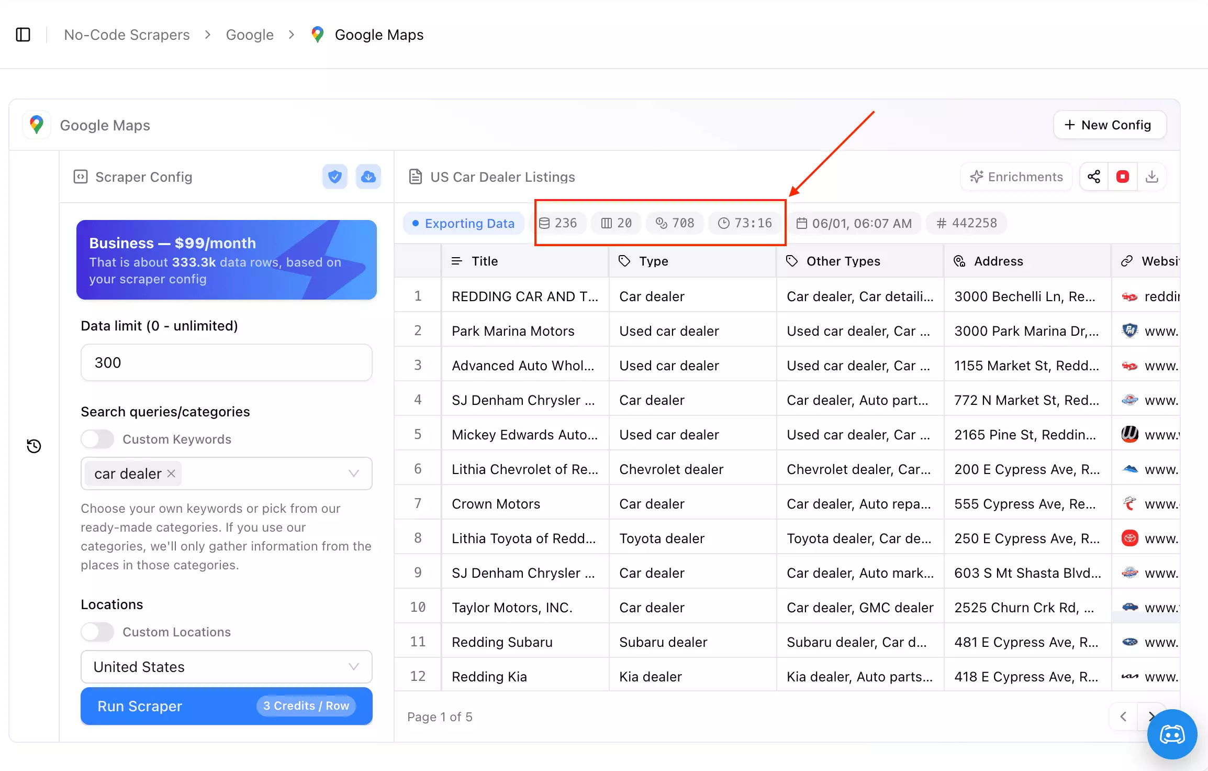This screenshot has width=1208, height=771.
Task: Open the run history clock icon
Action: point(34,446)
